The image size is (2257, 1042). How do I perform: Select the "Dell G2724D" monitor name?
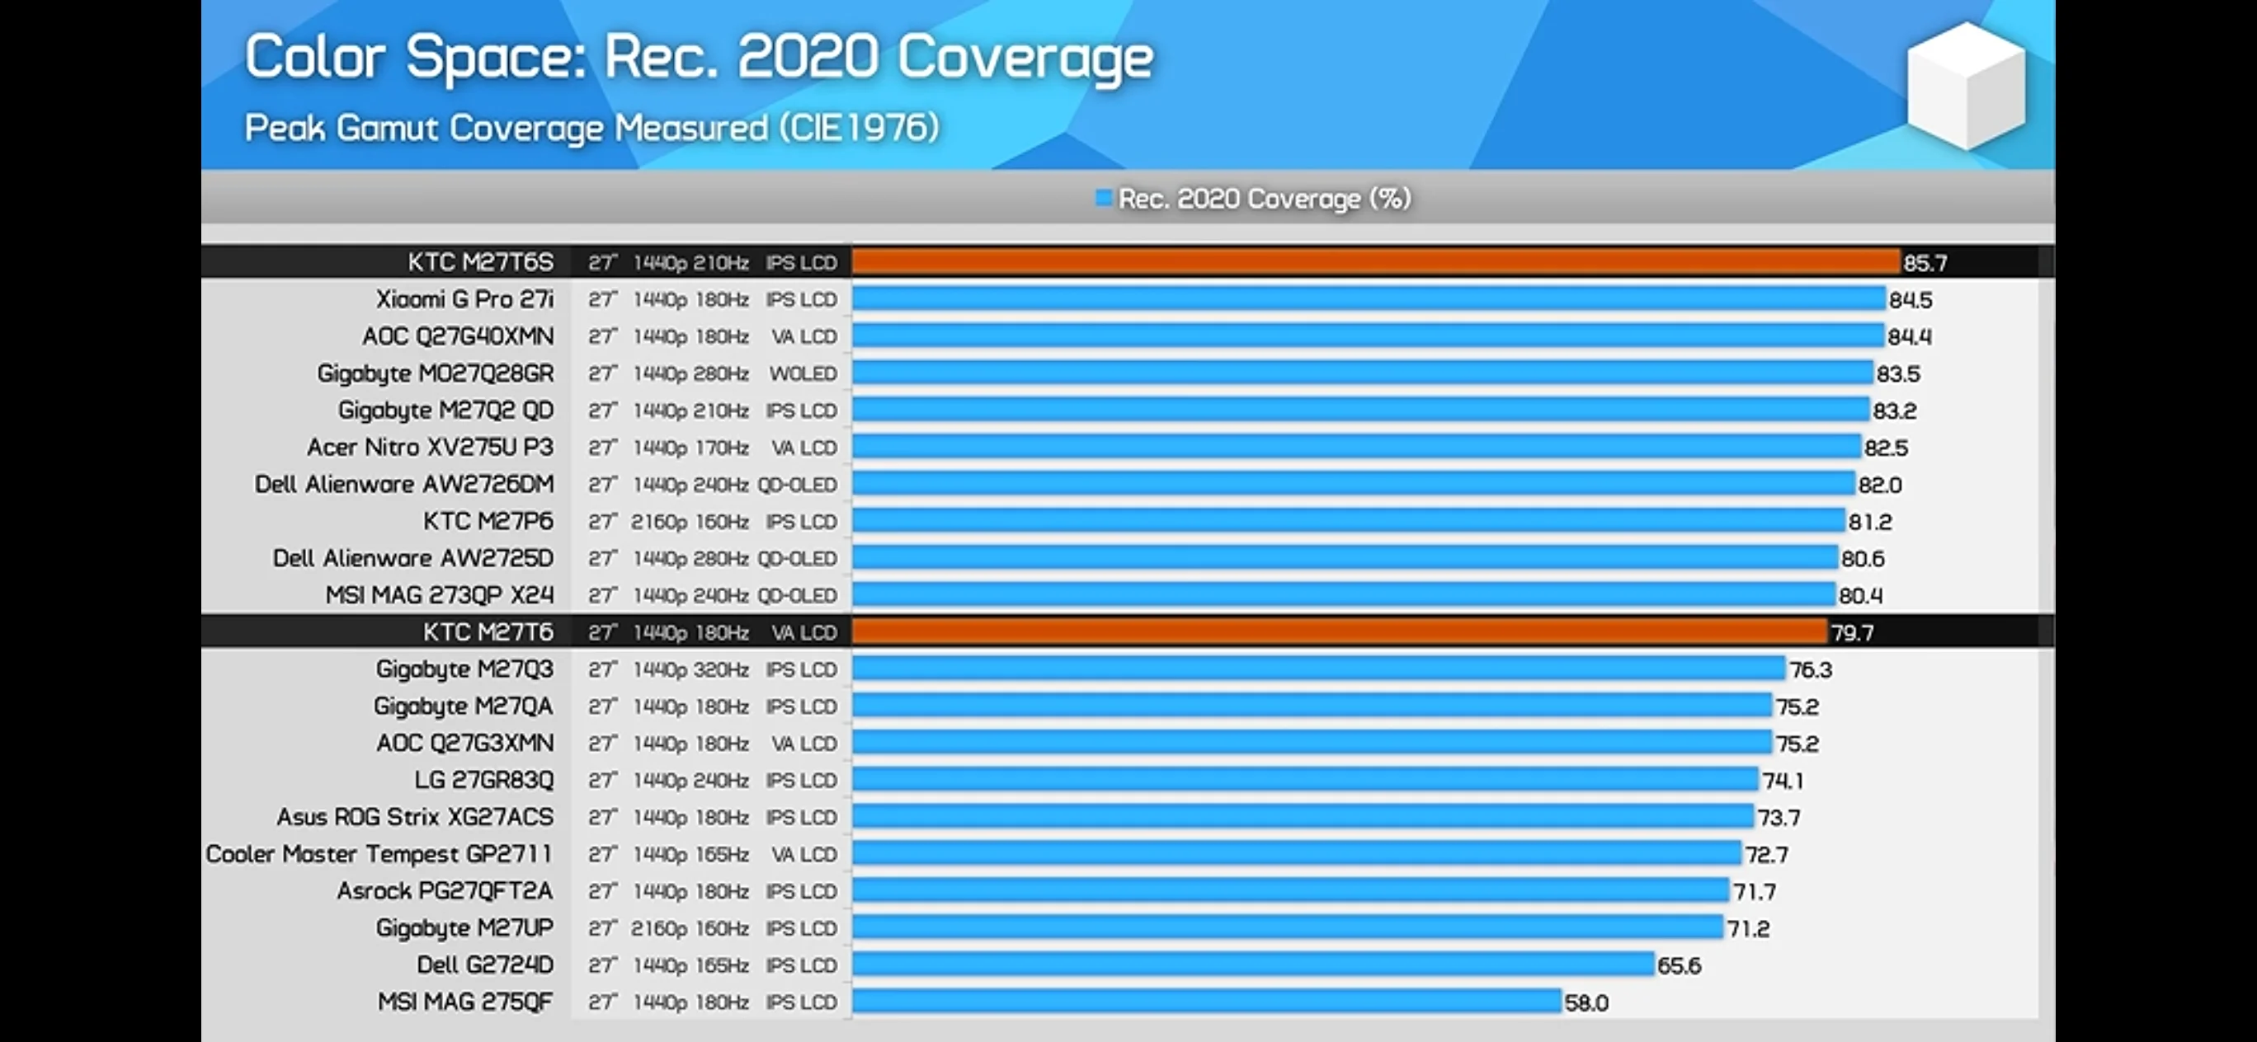tap(484, 965)
